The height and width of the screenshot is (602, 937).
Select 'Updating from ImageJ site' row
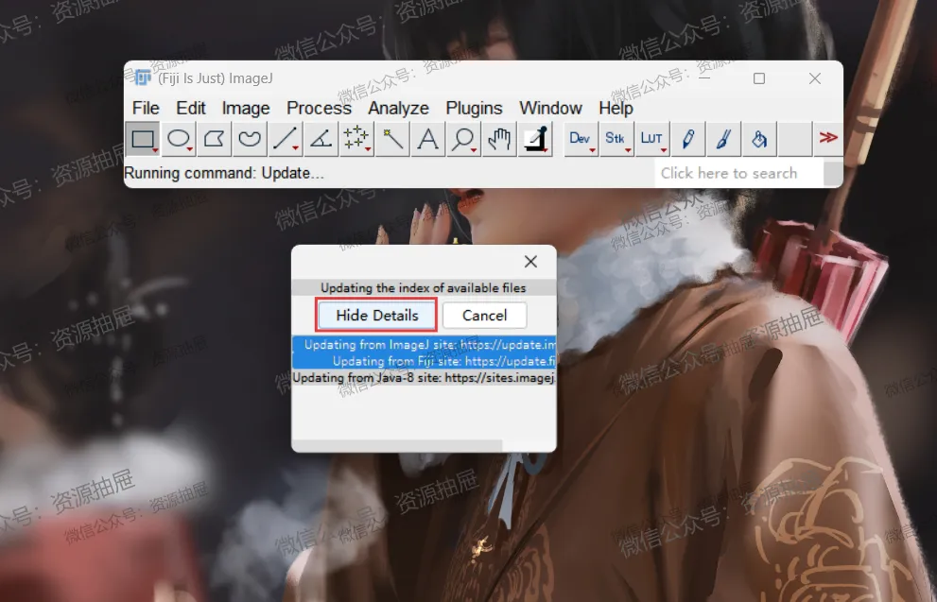(425, 345)
